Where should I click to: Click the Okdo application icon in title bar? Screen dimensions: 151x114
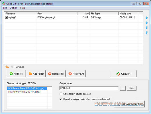[4, 4]
